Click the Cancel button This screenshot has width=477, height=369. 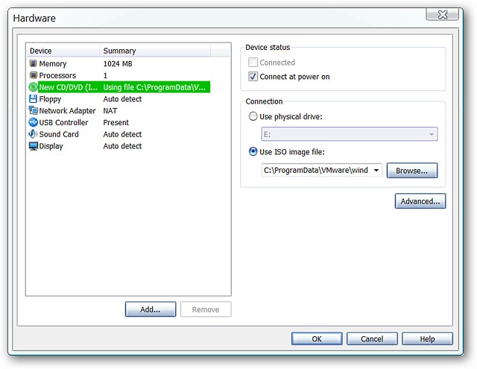tap(372, 338)
